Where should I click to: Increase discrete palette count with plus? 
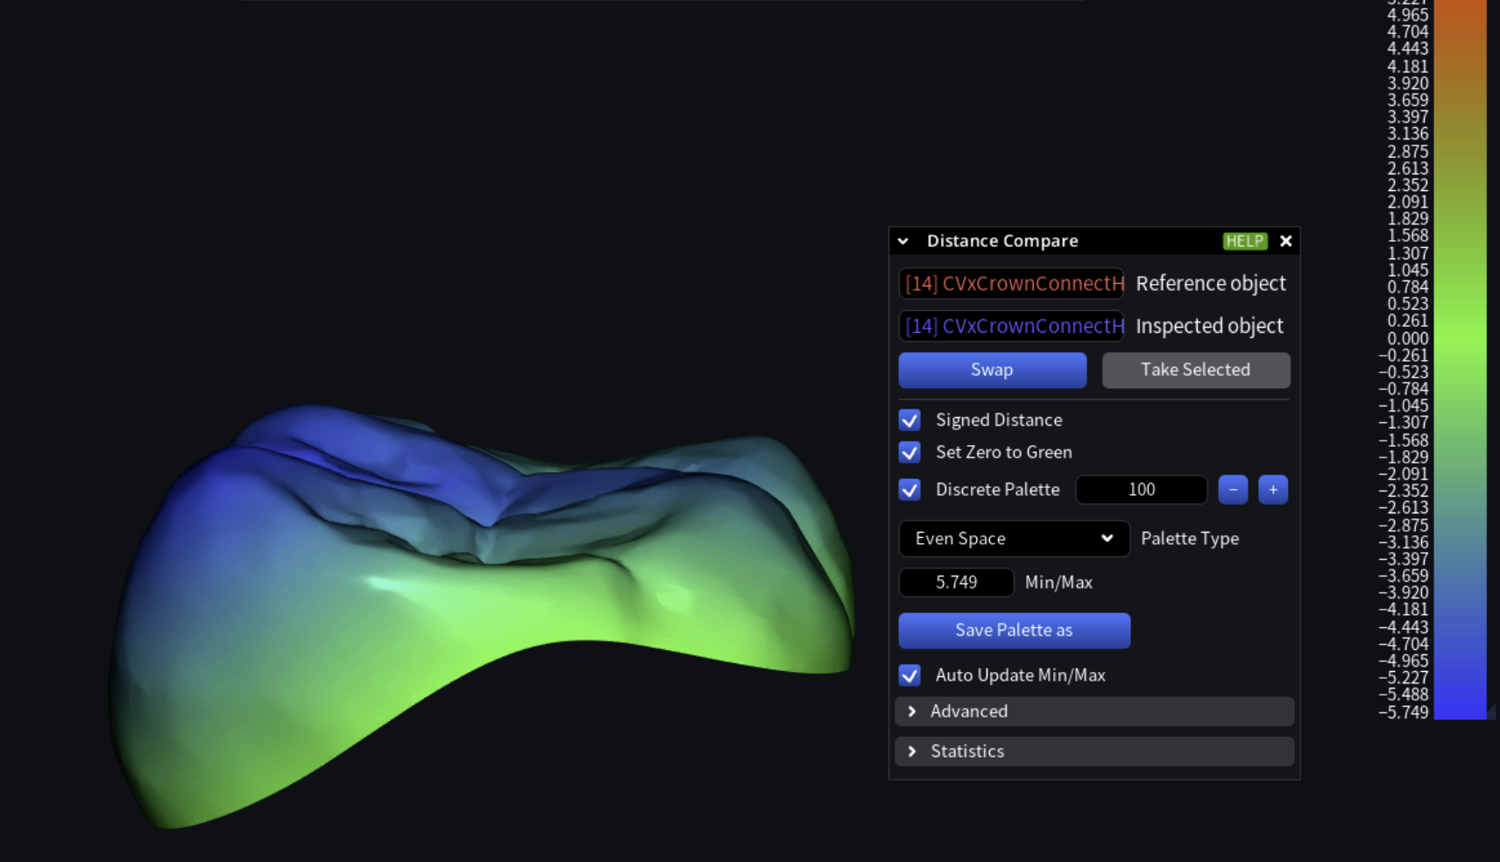[x=1273, y=490]
